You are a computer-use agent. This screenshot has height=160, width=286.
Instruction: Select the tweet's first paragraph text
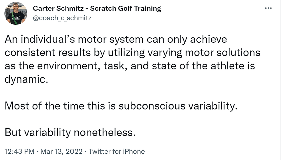132,59
